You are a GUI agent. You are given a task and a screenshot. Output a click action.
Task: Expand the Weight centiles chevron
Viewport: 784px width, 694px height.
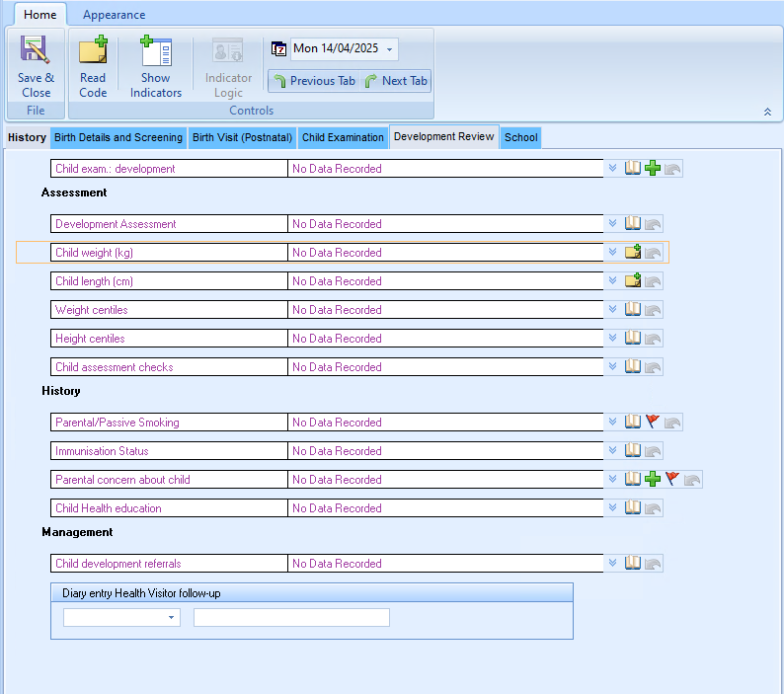click(612, 309)
